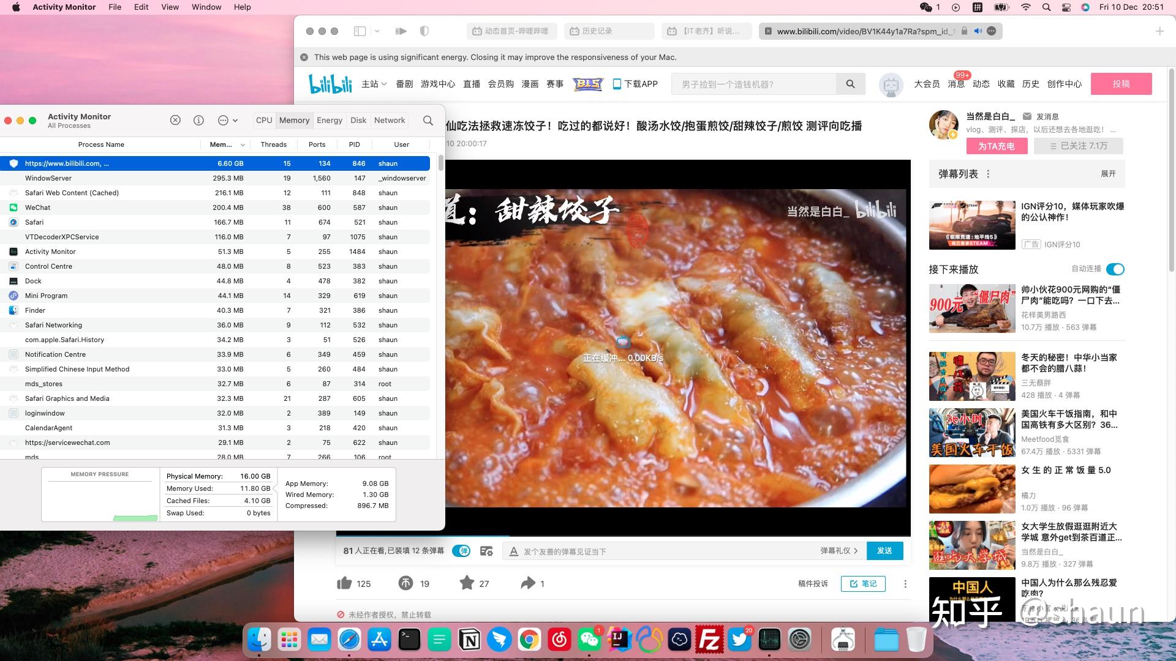
Task: Switch to the CPU tab
Action: pos(264,120)
